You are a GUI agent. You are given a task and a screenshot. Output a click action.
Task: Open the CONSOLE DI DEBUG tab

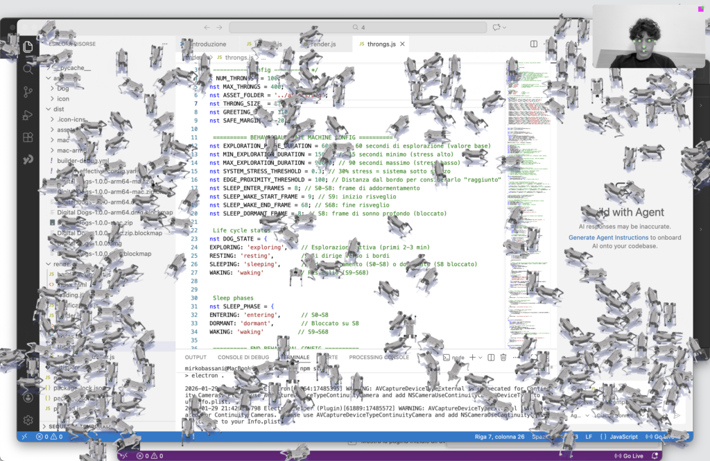(243, 357)
